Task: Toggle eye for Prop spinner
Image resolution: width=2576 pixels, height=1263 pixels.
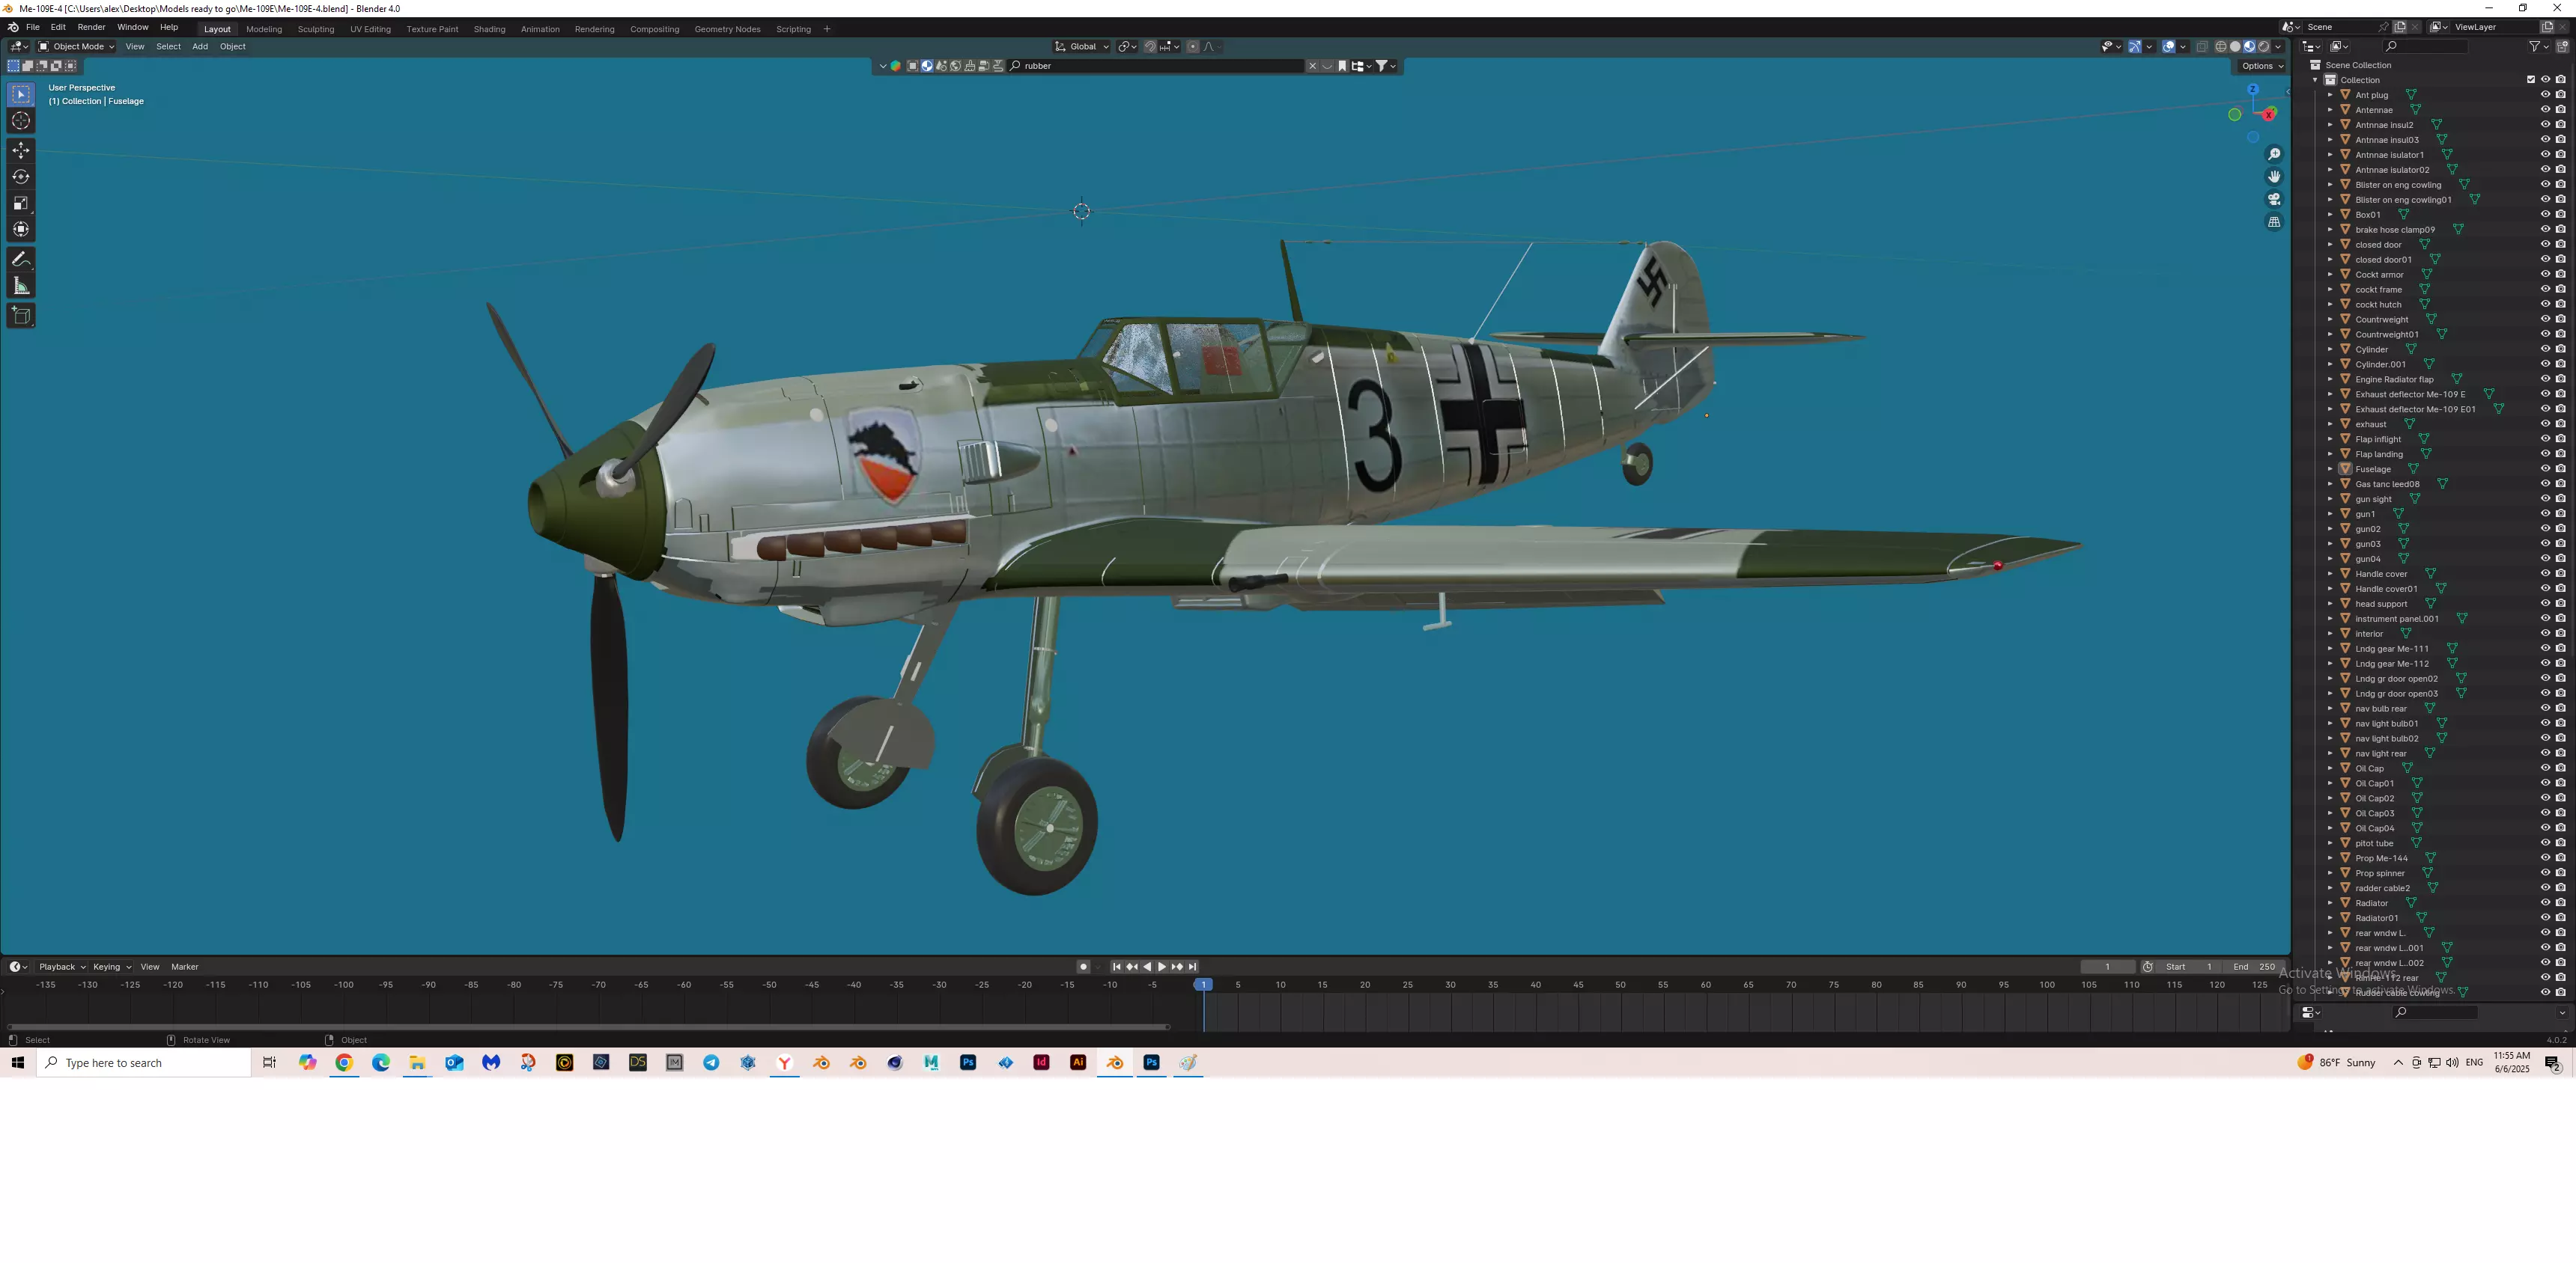Action: click(x=2545, y=872)
